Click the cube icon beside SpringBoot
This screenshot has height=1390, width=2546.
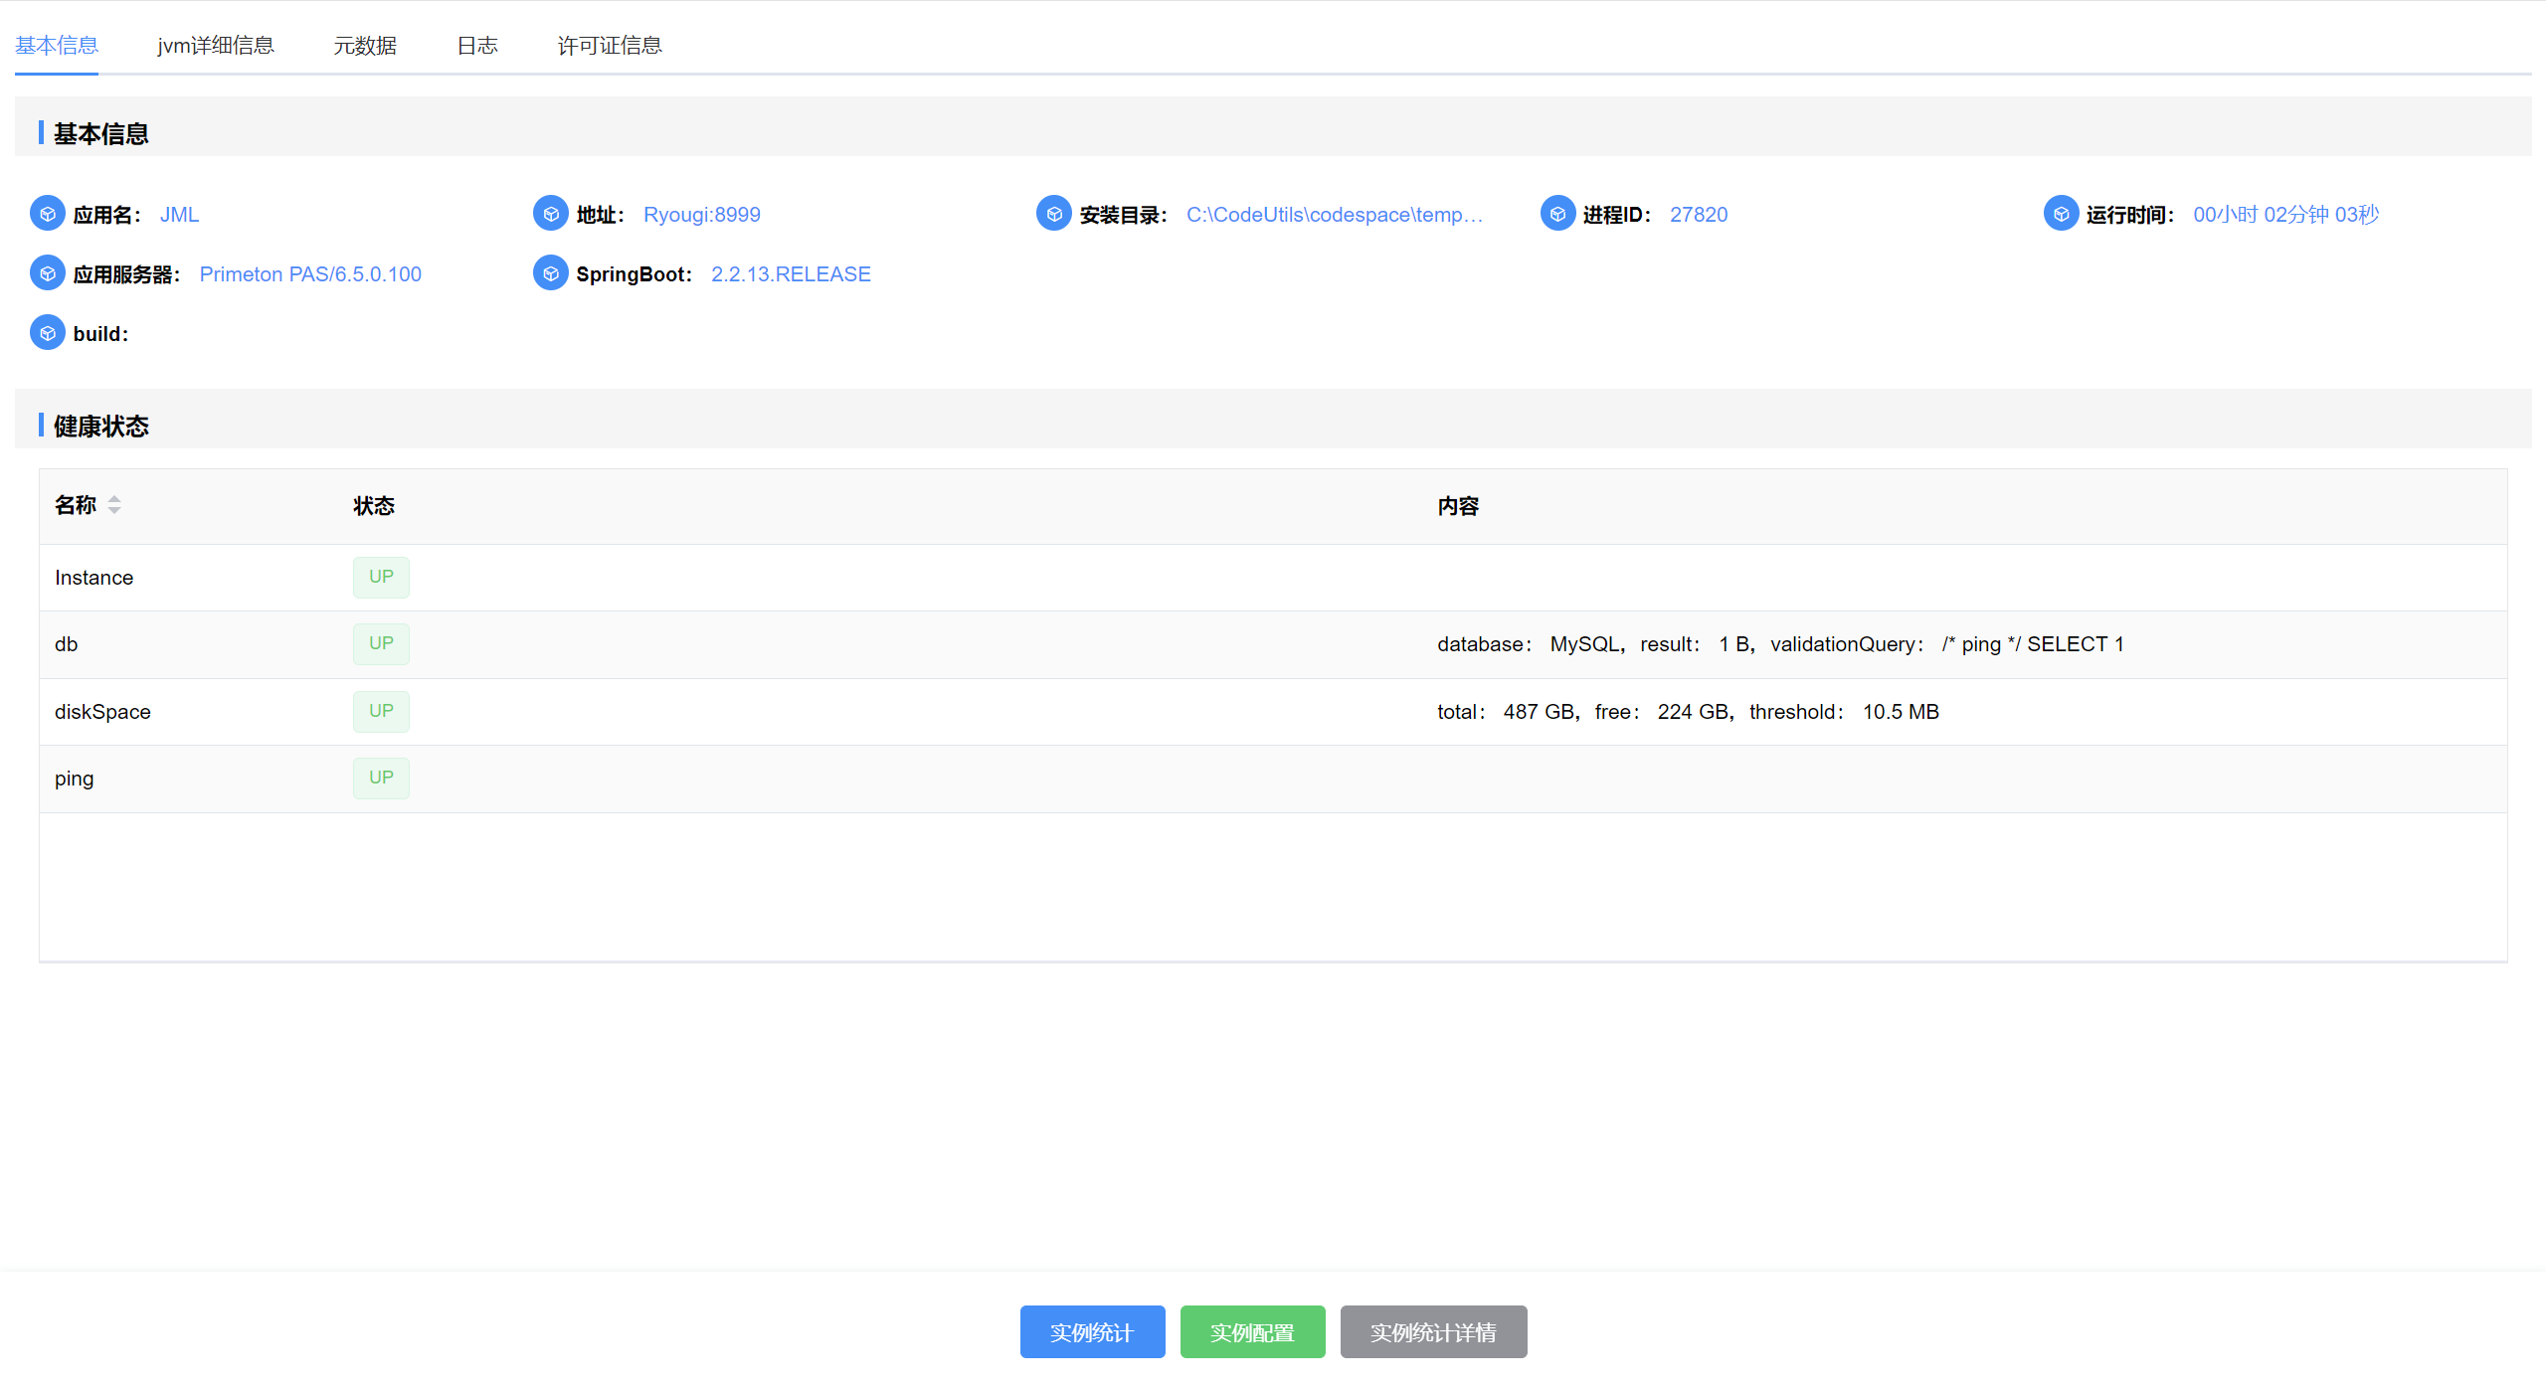[x=550, y=273]
